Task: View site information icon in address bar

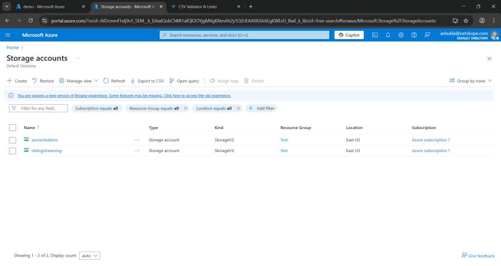Action: [45, 21]
